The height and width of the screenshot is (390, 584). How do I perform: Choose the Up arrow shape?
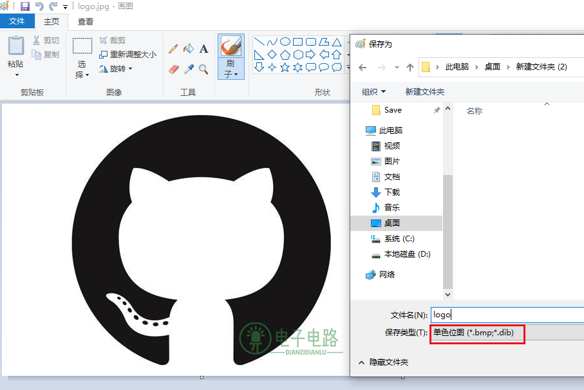coord(337,55)
